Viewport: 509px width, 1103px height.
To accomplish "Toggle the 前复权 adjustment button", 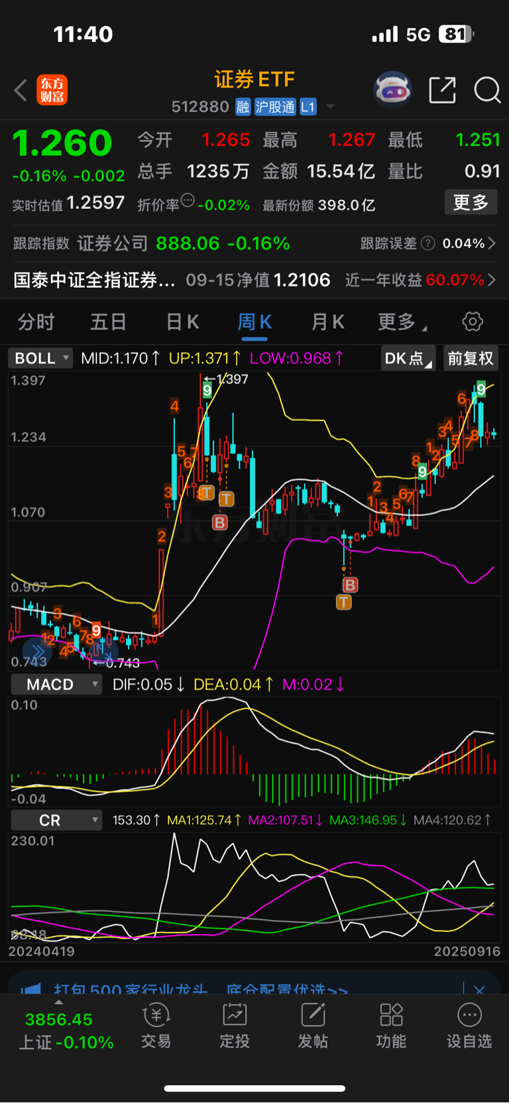I will (471, 358).
